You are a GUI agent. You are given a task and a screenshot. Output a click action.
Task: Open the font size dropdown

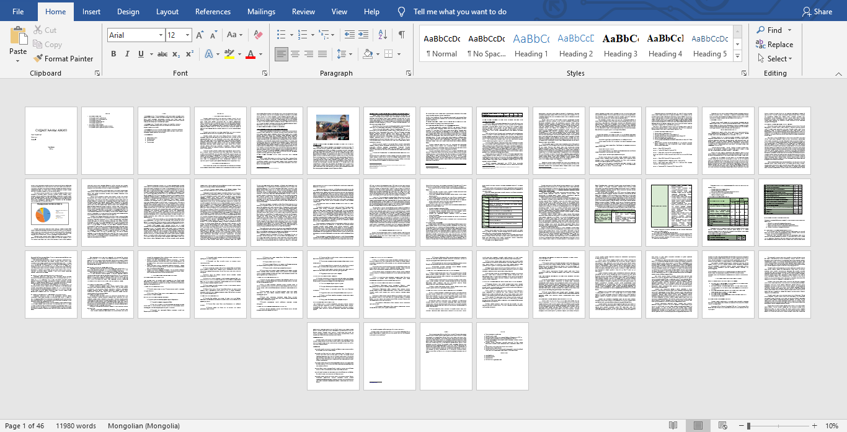coord(187,35)
